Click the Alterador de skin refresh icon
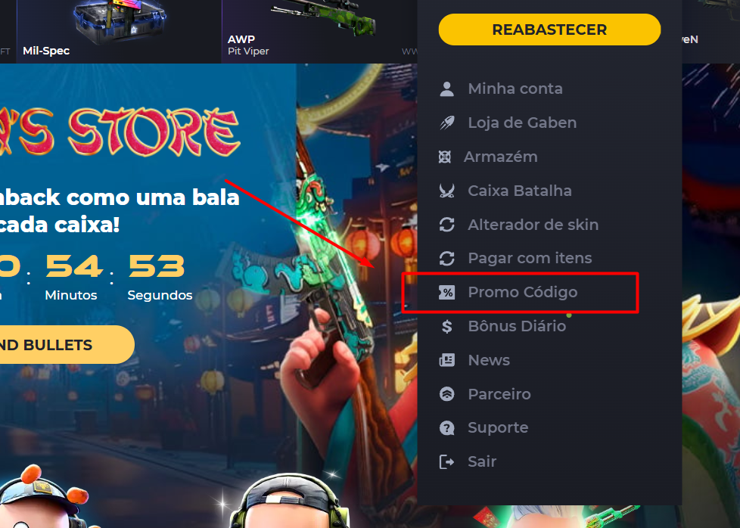The width and height of the screenshot is (740, 528). click(446, 225)
